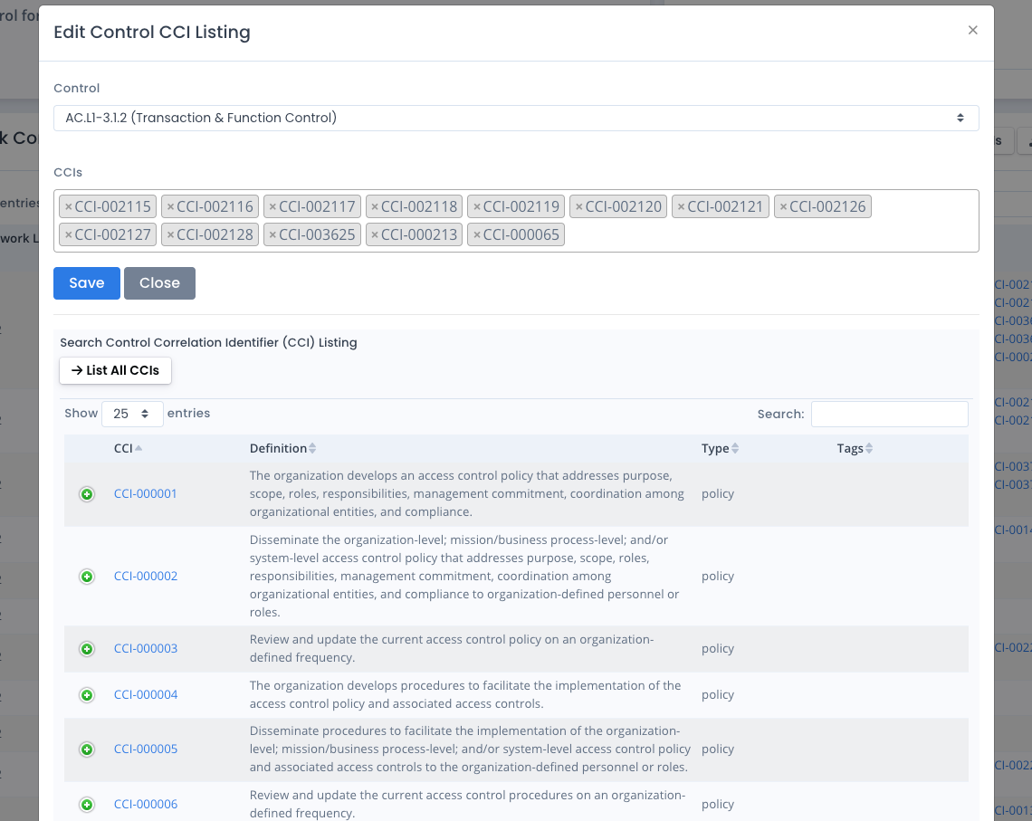The image size is (1032, 821).
Task: Click the gray Close button
Action: [160, 283]
